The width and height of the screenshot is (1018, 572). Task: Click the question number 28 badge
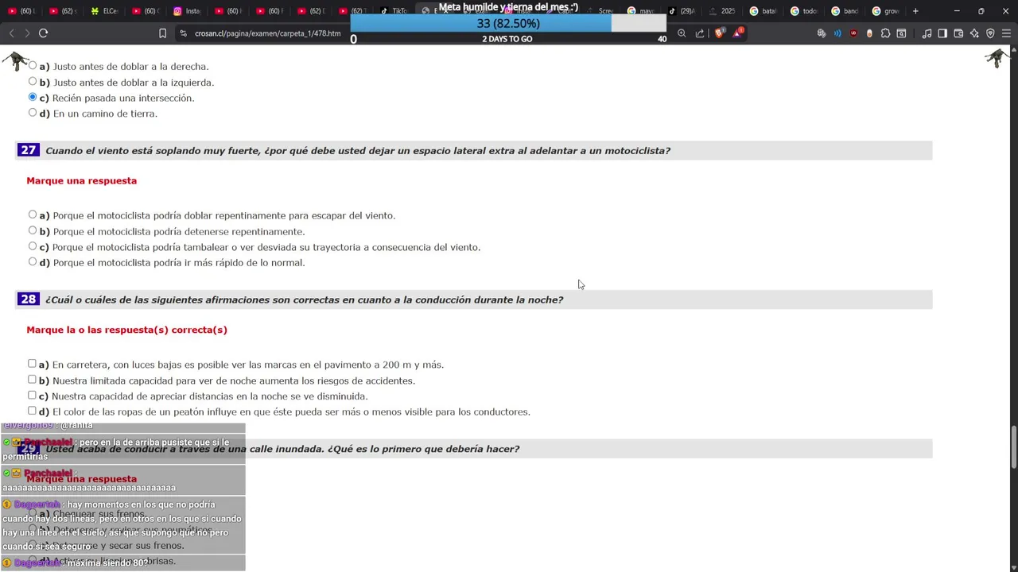(x=28, y=300)
